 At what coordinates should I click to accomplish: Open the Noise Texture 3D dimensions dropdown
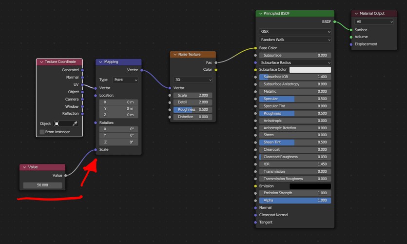193,80
